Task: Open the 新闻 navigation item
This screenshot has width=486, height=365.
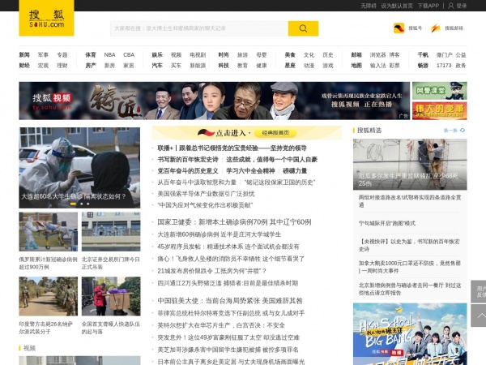Action: pos(24,55)
